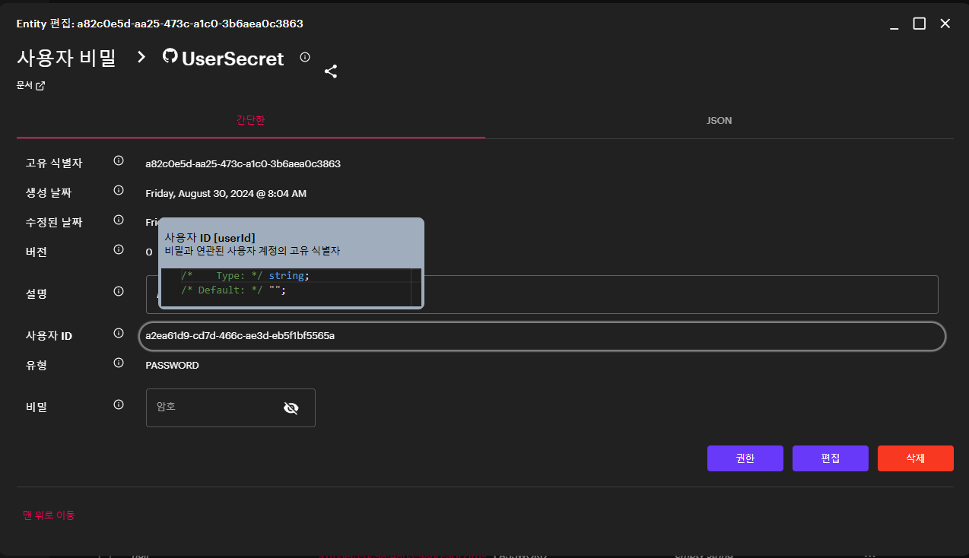
Task: Click the unique identifier value a82c0e5d
Action: (x=243, y=163)
